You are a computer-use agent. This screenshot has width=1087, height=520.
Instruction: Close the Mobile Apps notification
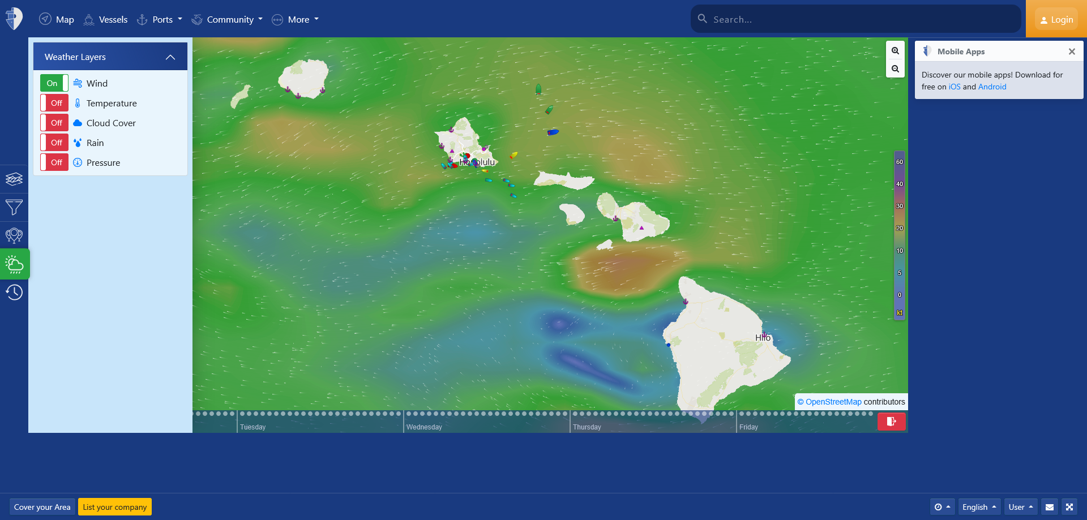(1072, 51)
